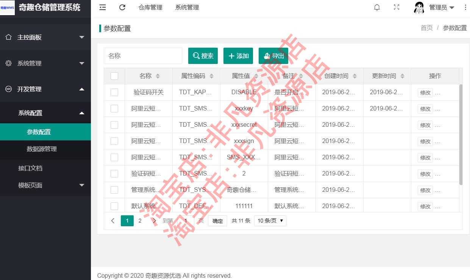Screen dimensions: 470x280
Task: Click the 名称 search input field
Action: pos(143,56)
